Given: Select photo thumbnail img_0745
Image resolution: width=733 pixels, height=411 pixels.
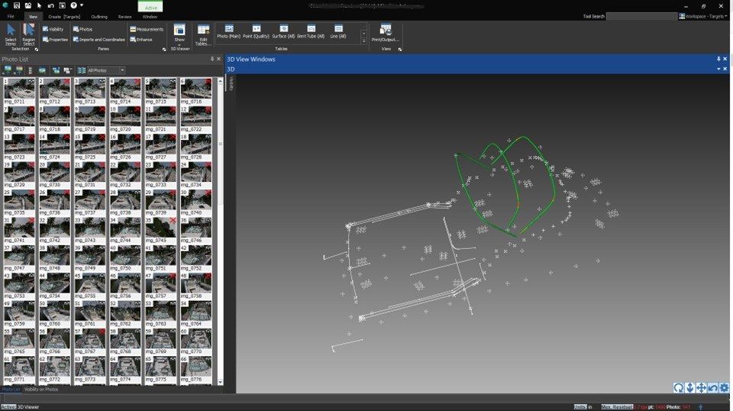Looking at the screenshot, I should [161, 231].
